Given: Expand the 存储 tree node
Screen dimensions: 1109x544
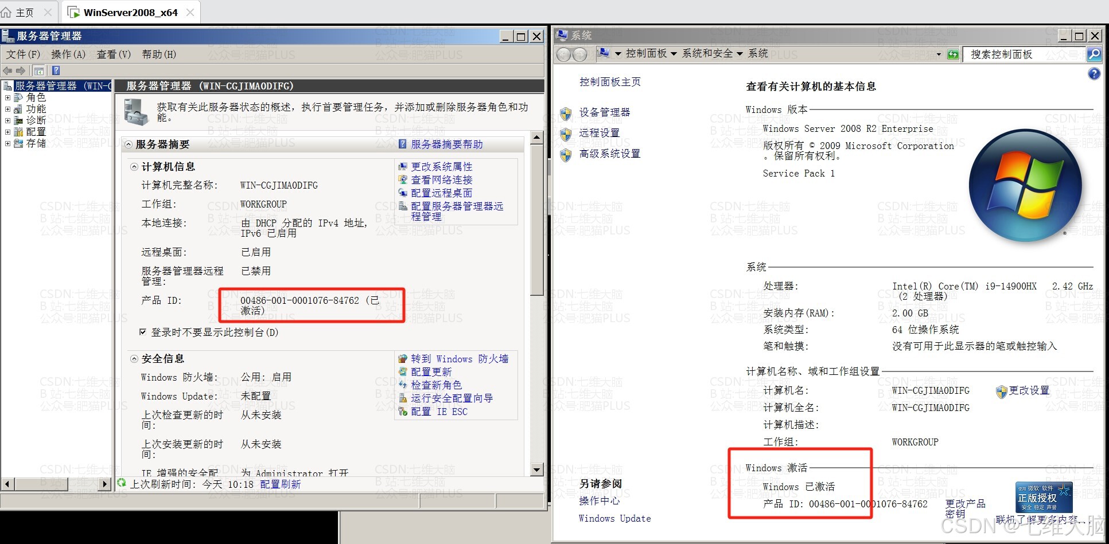Looking at the screenshot, I should [7, 143].
